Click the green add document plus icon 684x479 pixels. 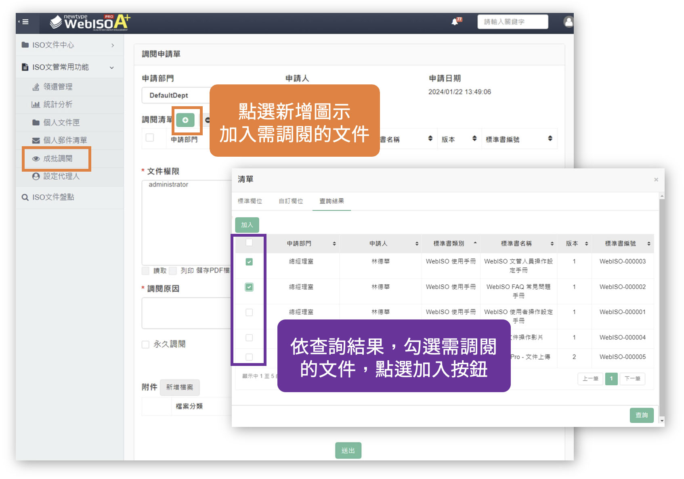point(185,120)
